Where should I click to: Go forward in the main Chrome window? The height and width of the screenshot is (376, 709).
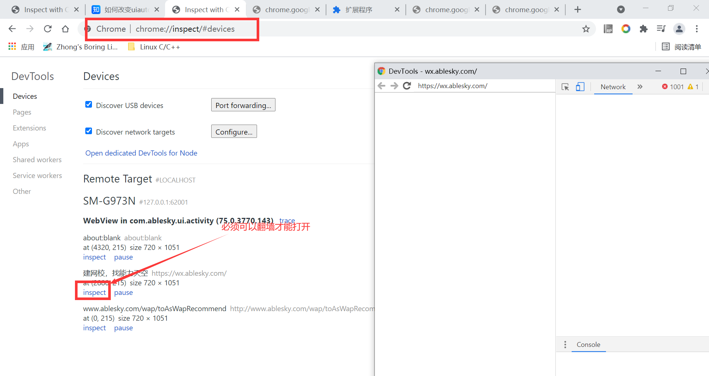coord(30,29)
